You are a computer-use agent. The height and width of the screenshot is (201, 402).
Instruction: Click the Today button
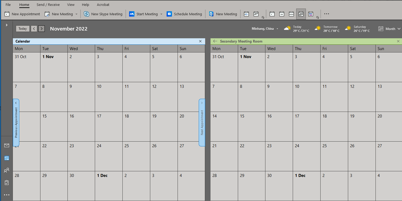click(23, 29)
